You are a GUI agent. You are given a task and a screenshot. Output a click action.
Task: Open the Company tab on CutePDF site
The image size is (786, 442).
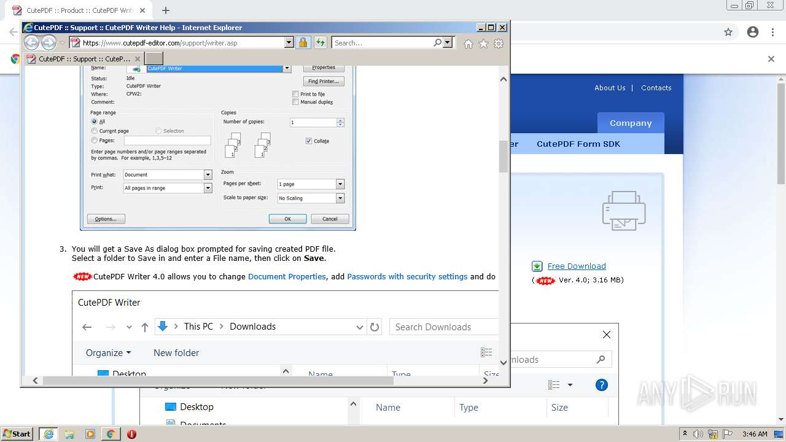point(631,123)
